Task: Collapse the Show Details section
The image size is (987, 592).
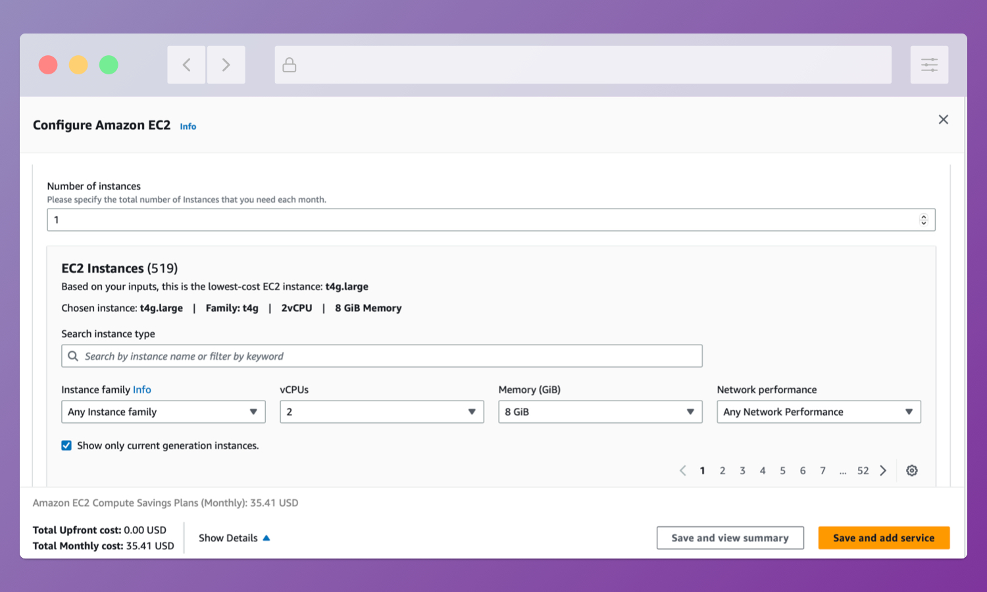Action: (234, 538)
